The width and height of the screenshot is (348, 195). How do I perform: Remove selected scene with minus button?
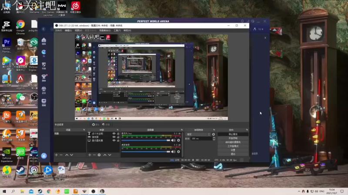pos(61,155)
